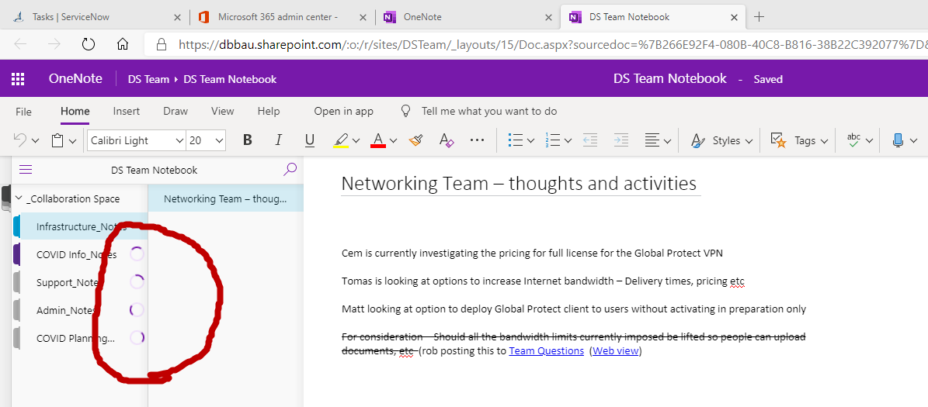Viewport: 928px width, 407px height.
Task: Apply the yellow text highlight color
Action: click(x=341, y=140)
